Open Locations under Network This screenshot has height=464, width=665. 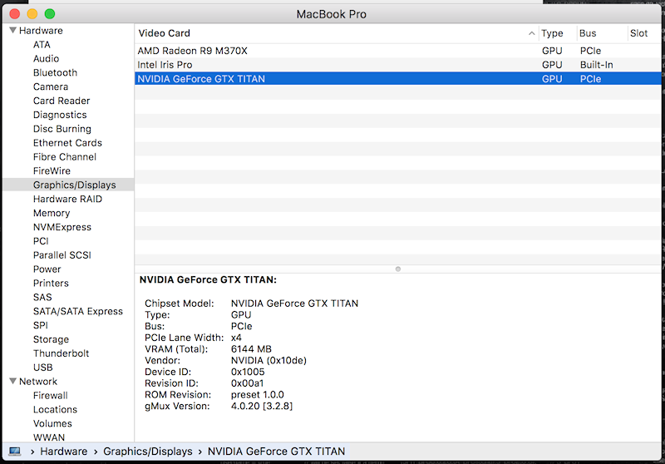(55, 409)
